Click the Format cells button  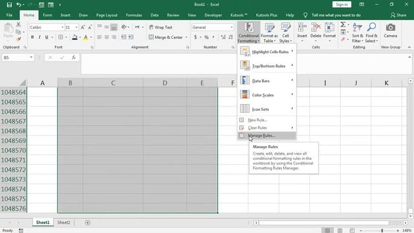point(329,32)
